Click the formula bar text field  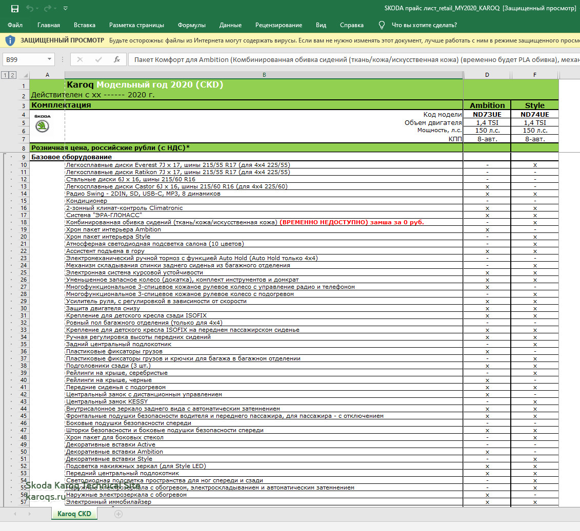354,59
